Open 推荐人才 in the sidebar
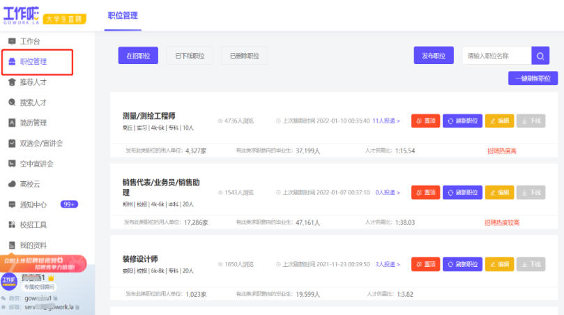Viewport: 564px width, 315px height. click(33, 82)
